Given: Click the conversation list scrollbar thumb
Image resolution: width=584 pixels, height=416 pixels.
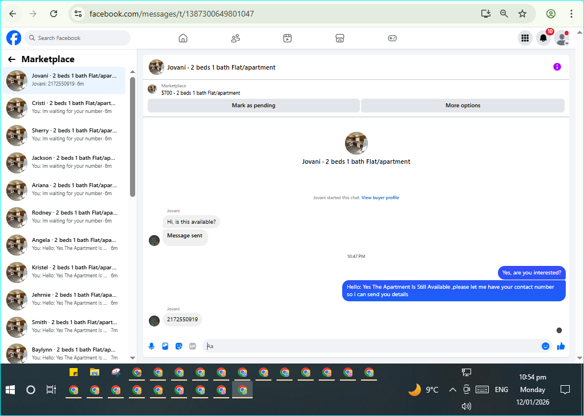Looking at the screenshot, I should pos(132,137).
